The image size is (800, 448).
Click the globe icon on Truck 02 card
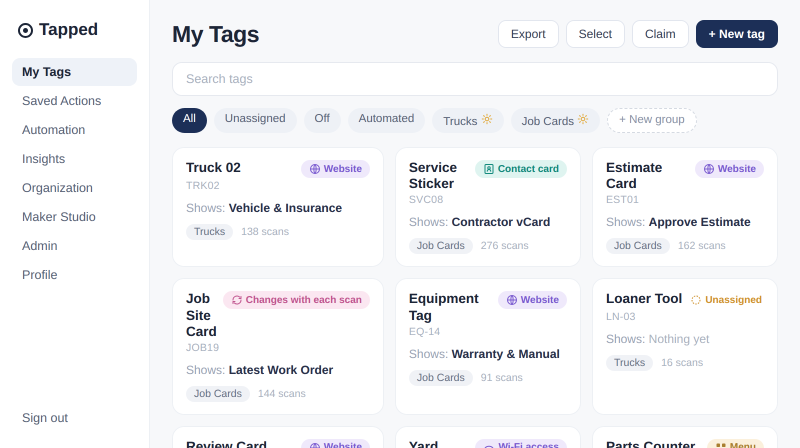click(315, 169)
